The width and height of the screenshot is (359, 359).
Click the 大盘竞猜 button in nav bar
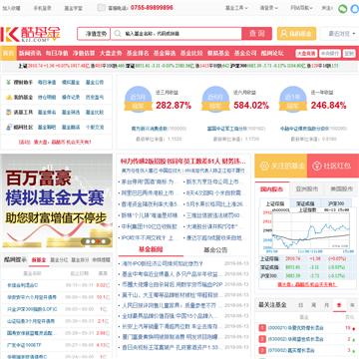click(x=306, y=53)
